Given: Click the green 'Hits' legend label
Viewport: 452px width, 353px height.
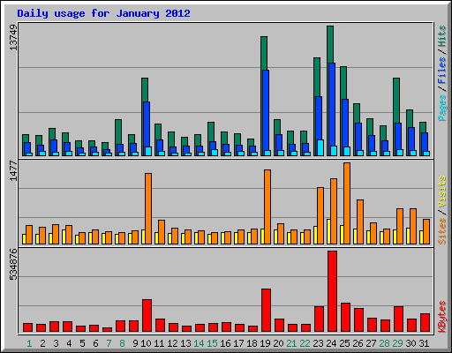Looking at the screenshot, I should tap(441, 36).
